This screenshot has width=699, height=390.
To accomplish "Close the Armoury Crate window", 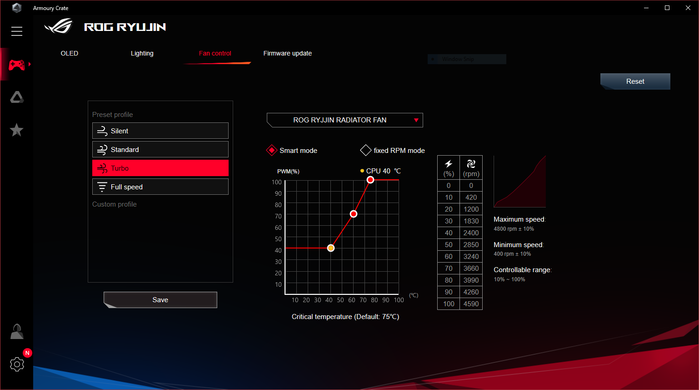I will 688,8.
